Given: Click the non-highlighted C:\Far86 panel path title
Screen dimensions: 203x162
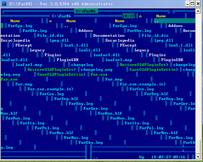Looking at the screenshot, I should 61,16.
